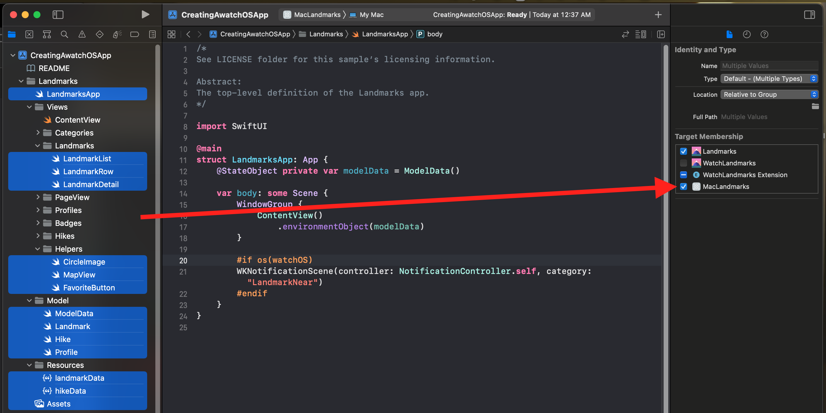This screenshot has width=826, height=413.
Task: Select the MacLandmarks scheme in toolbar
Action: click(x=317, y=15)
